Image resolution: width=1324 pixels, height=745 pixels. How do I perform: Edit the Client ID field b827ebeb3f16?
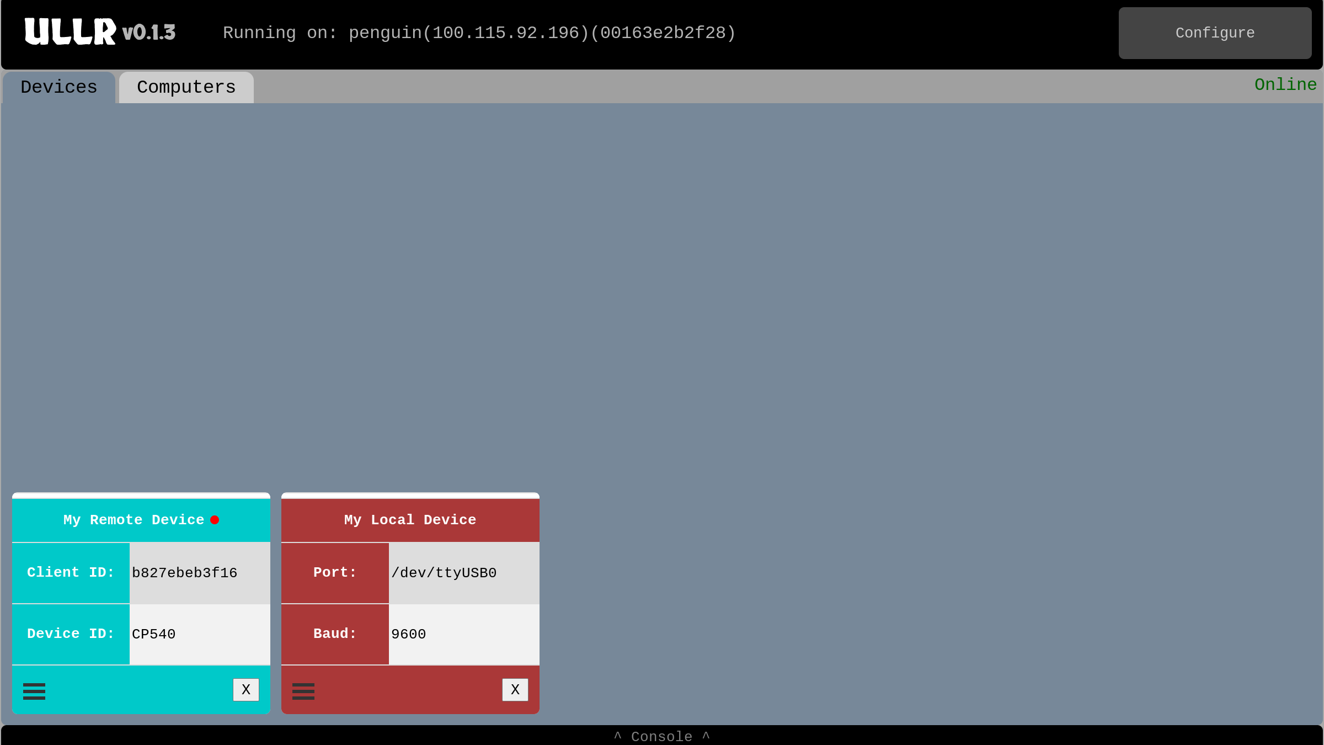pos(200,573)
